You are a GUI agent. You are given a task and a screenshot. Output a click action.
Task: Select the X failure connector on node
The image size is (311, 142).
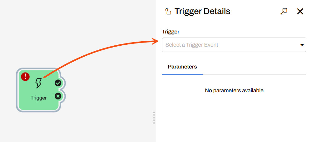click(x=58, y=96)
